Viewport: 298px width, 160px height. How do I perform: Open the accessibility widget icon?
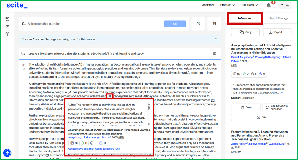[x=7, y=153]
